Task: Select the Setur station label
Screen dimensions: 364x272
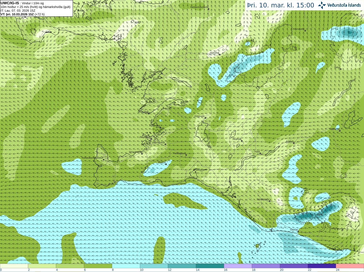Action: pyautogui.click(x=337, y=67)
